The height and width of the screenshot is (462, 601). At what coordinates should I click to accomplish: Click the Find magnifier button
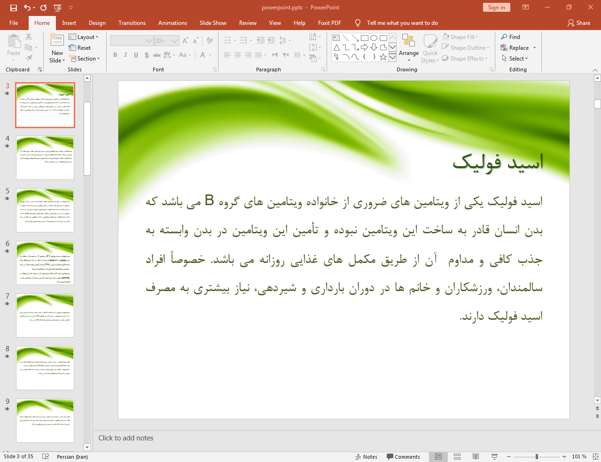click(511, 37)
